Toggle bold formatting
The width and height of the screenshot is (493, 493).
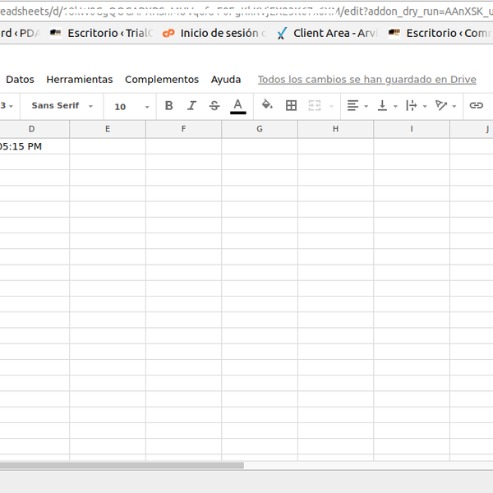click(x=169, y=106)
